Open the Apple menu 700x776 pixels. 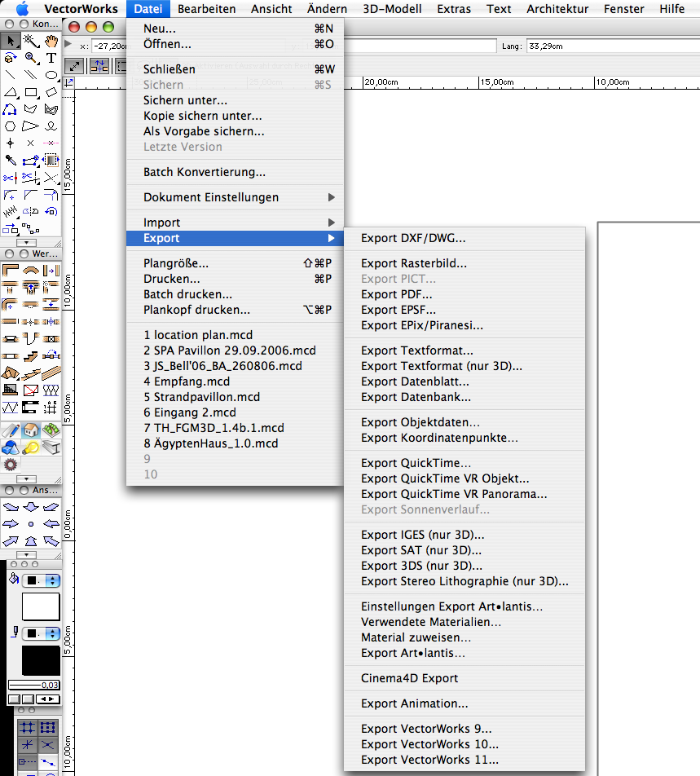point(23,9)
